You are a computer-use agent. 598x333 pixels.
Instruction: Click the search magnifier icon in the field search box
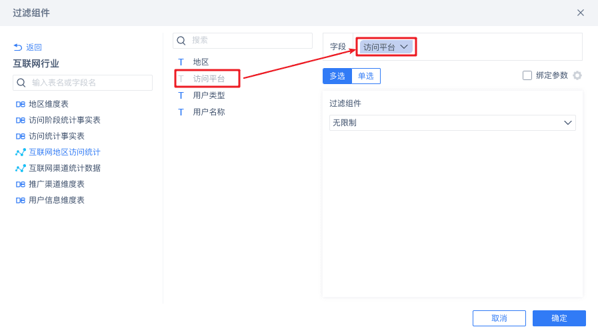click(x=181, y=41)
